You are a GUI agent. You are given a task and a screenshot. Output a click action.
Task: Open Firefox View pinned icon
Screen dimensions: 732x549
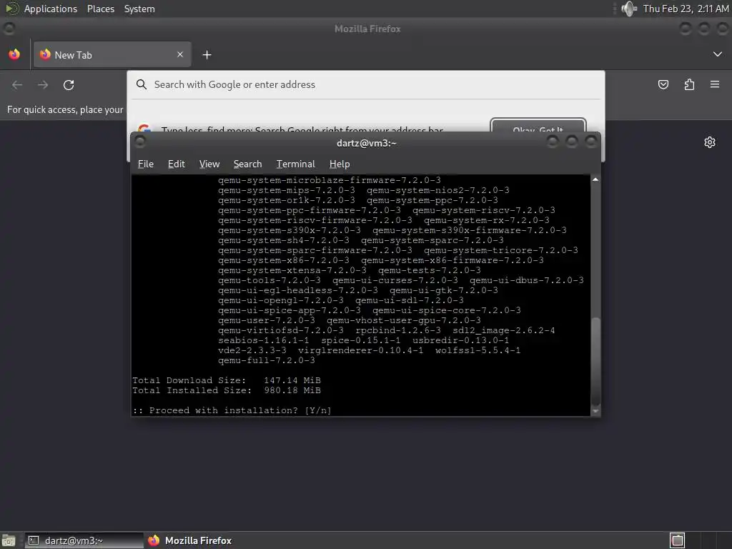[x=14, y=54]
